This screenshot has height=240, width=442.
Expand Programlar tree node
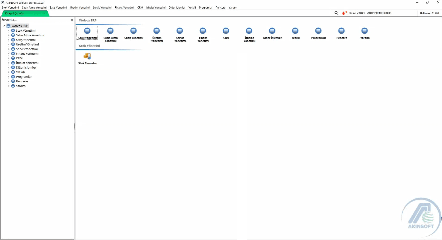coord(8,77)
